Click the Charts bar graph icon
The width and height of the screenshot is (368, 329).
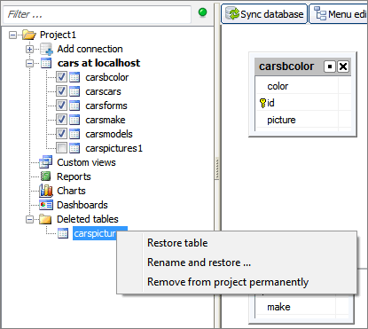tap(46, 191)
